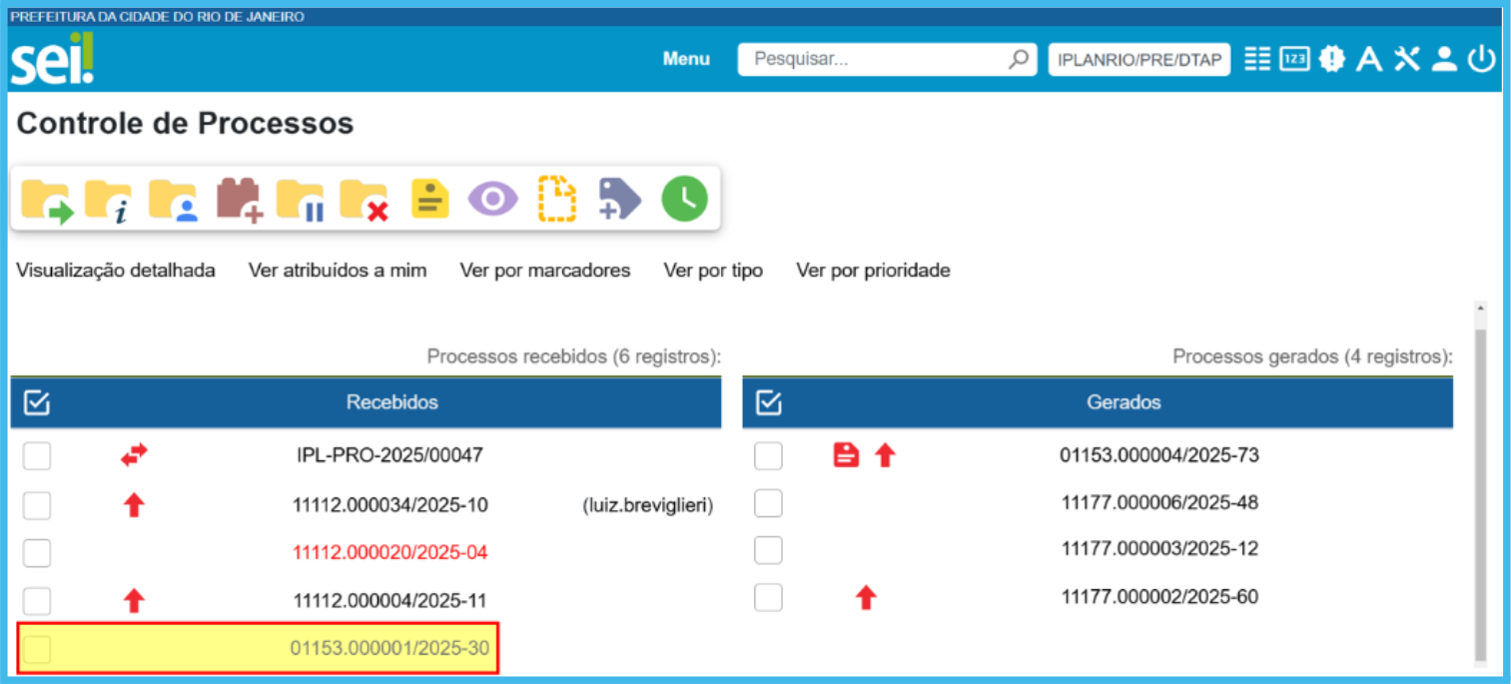Image resolution: width=1511 pixels, height=684 pixels.
Task: Open the update process info folder icon
Action: point(109,200)
